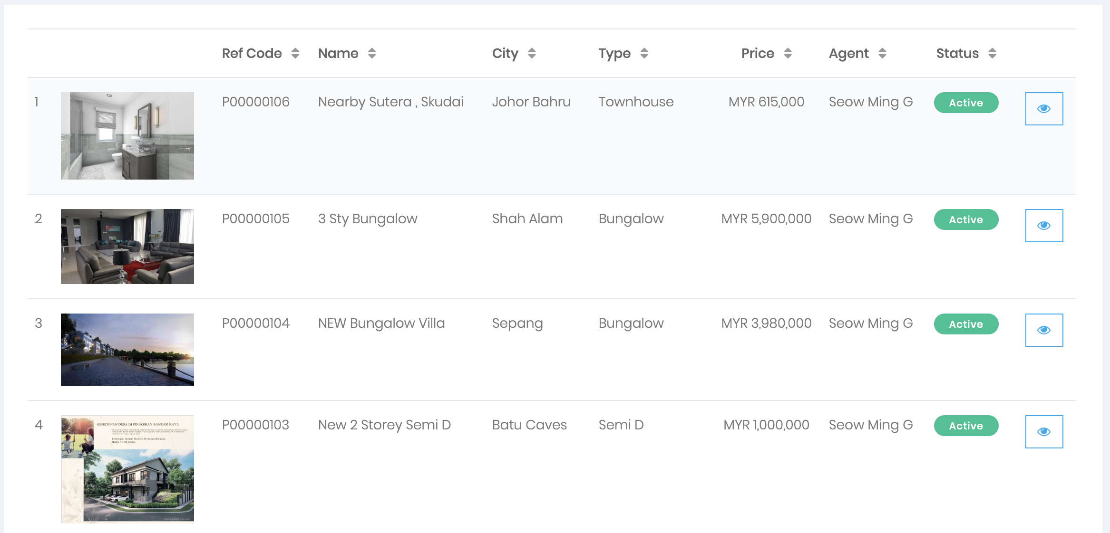Click lakeside photo of NEW Bungalow Villa
The width and height of the screenshot is (1110, 533).
[x=127, y=350]
